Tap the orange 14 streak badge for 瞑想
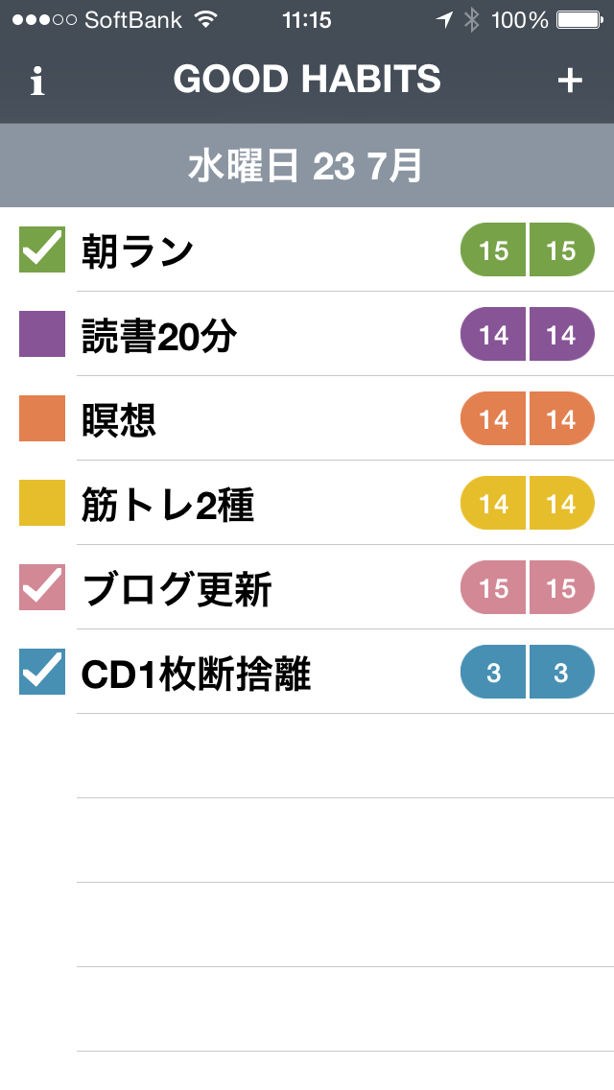Screen dimensions: 614x1090 click(x=528, y=419)
